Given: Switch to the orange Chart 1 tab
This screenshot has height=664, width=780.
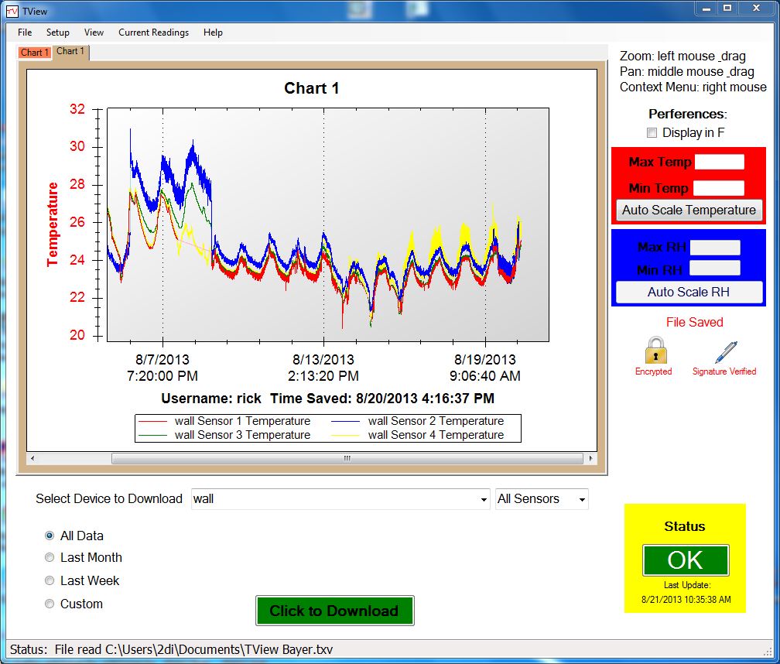Looking at the screenshot, I should click(34, 52).
